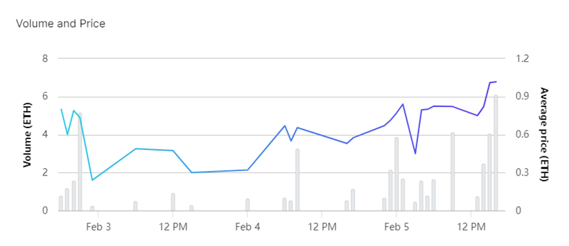Screen dimensions: 569x246
Task: Click the last 12 PM x-axis label
Action: 471,227
